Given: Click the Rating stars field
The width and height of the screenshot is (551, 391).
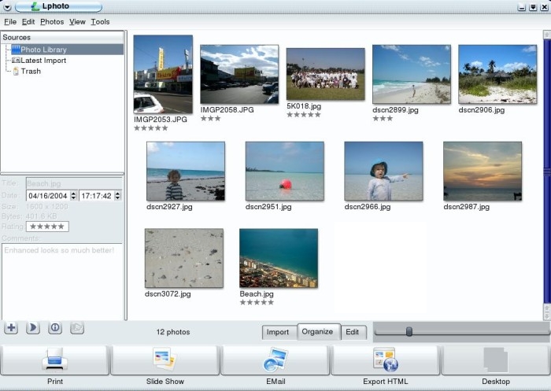Looking at the screenshot, I should coord(47,227).
